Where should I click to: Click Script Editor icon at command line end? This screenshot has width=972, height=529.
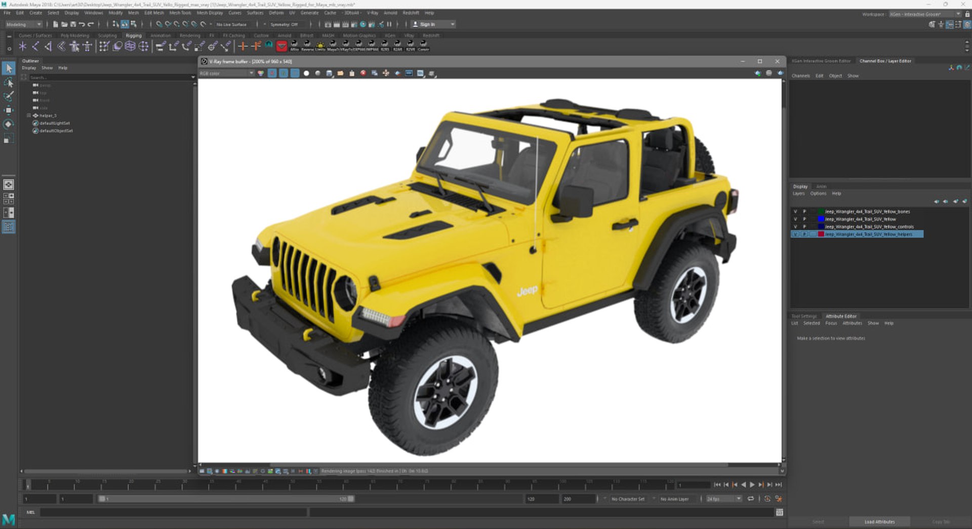click(780, 512)
